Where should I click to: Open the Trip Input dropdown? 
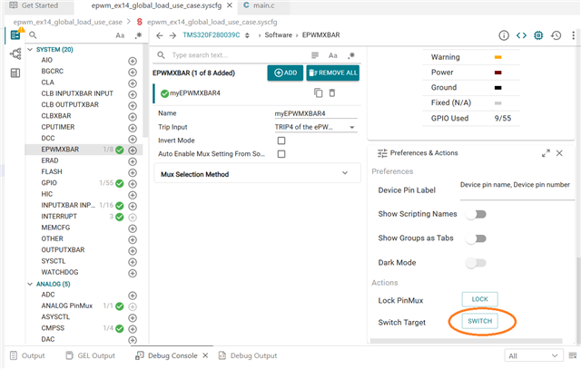316,127
